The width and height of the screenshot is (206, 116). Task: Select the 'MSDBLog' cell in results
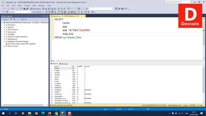tap(63, 90)
